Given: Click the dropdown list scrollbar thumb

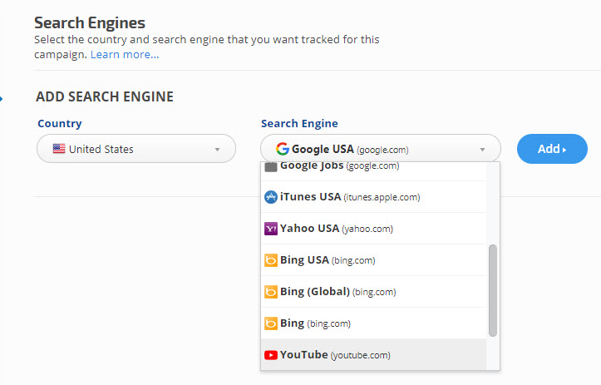Looking at the screenshot, I should [x=493, y=291].
